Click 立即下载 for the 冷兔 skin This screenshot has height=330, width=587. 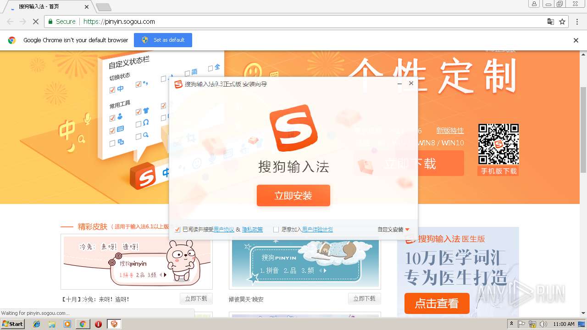[x=196, y=299]
